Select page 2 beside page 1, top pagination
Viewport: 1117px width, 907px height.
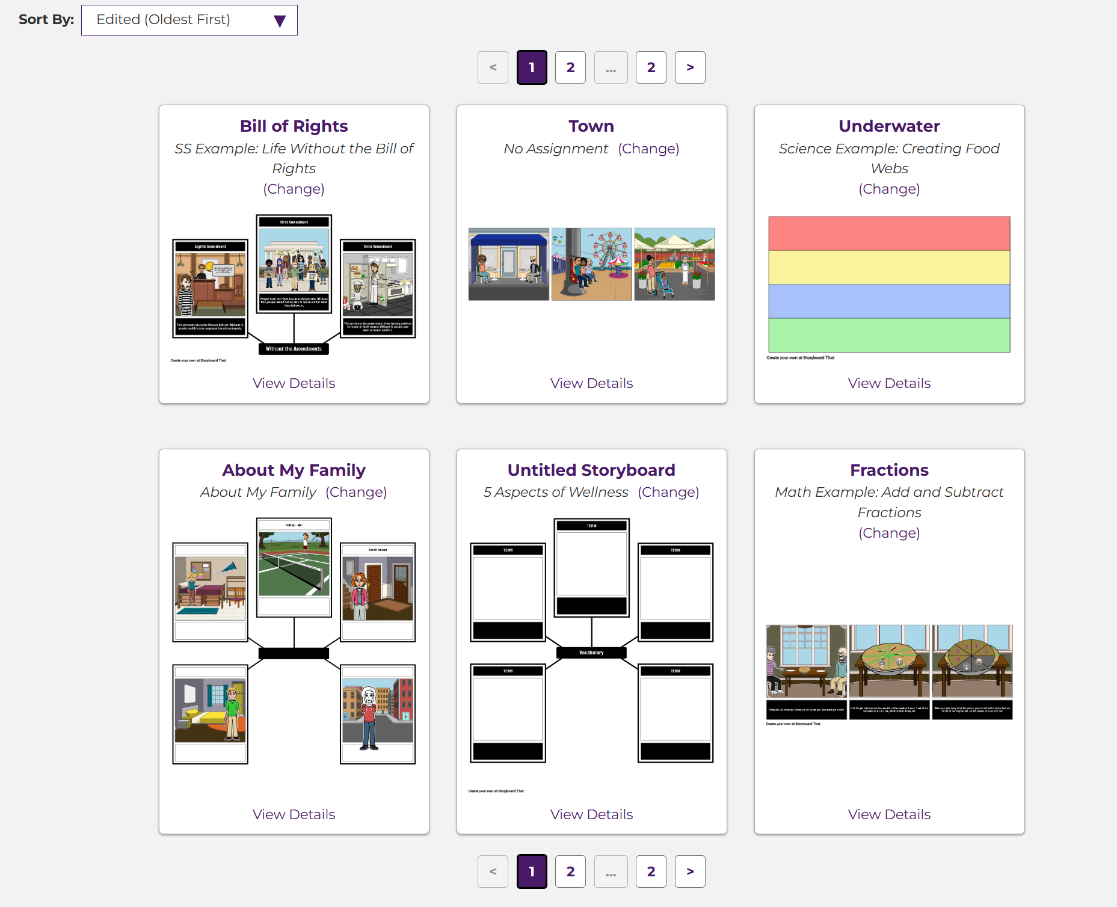[x=570, y=67]
